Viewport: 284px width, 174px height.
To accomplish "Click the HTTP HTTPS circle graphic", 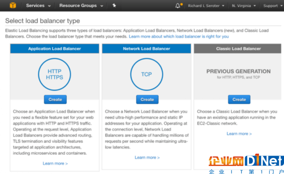I will coord(54,74).
